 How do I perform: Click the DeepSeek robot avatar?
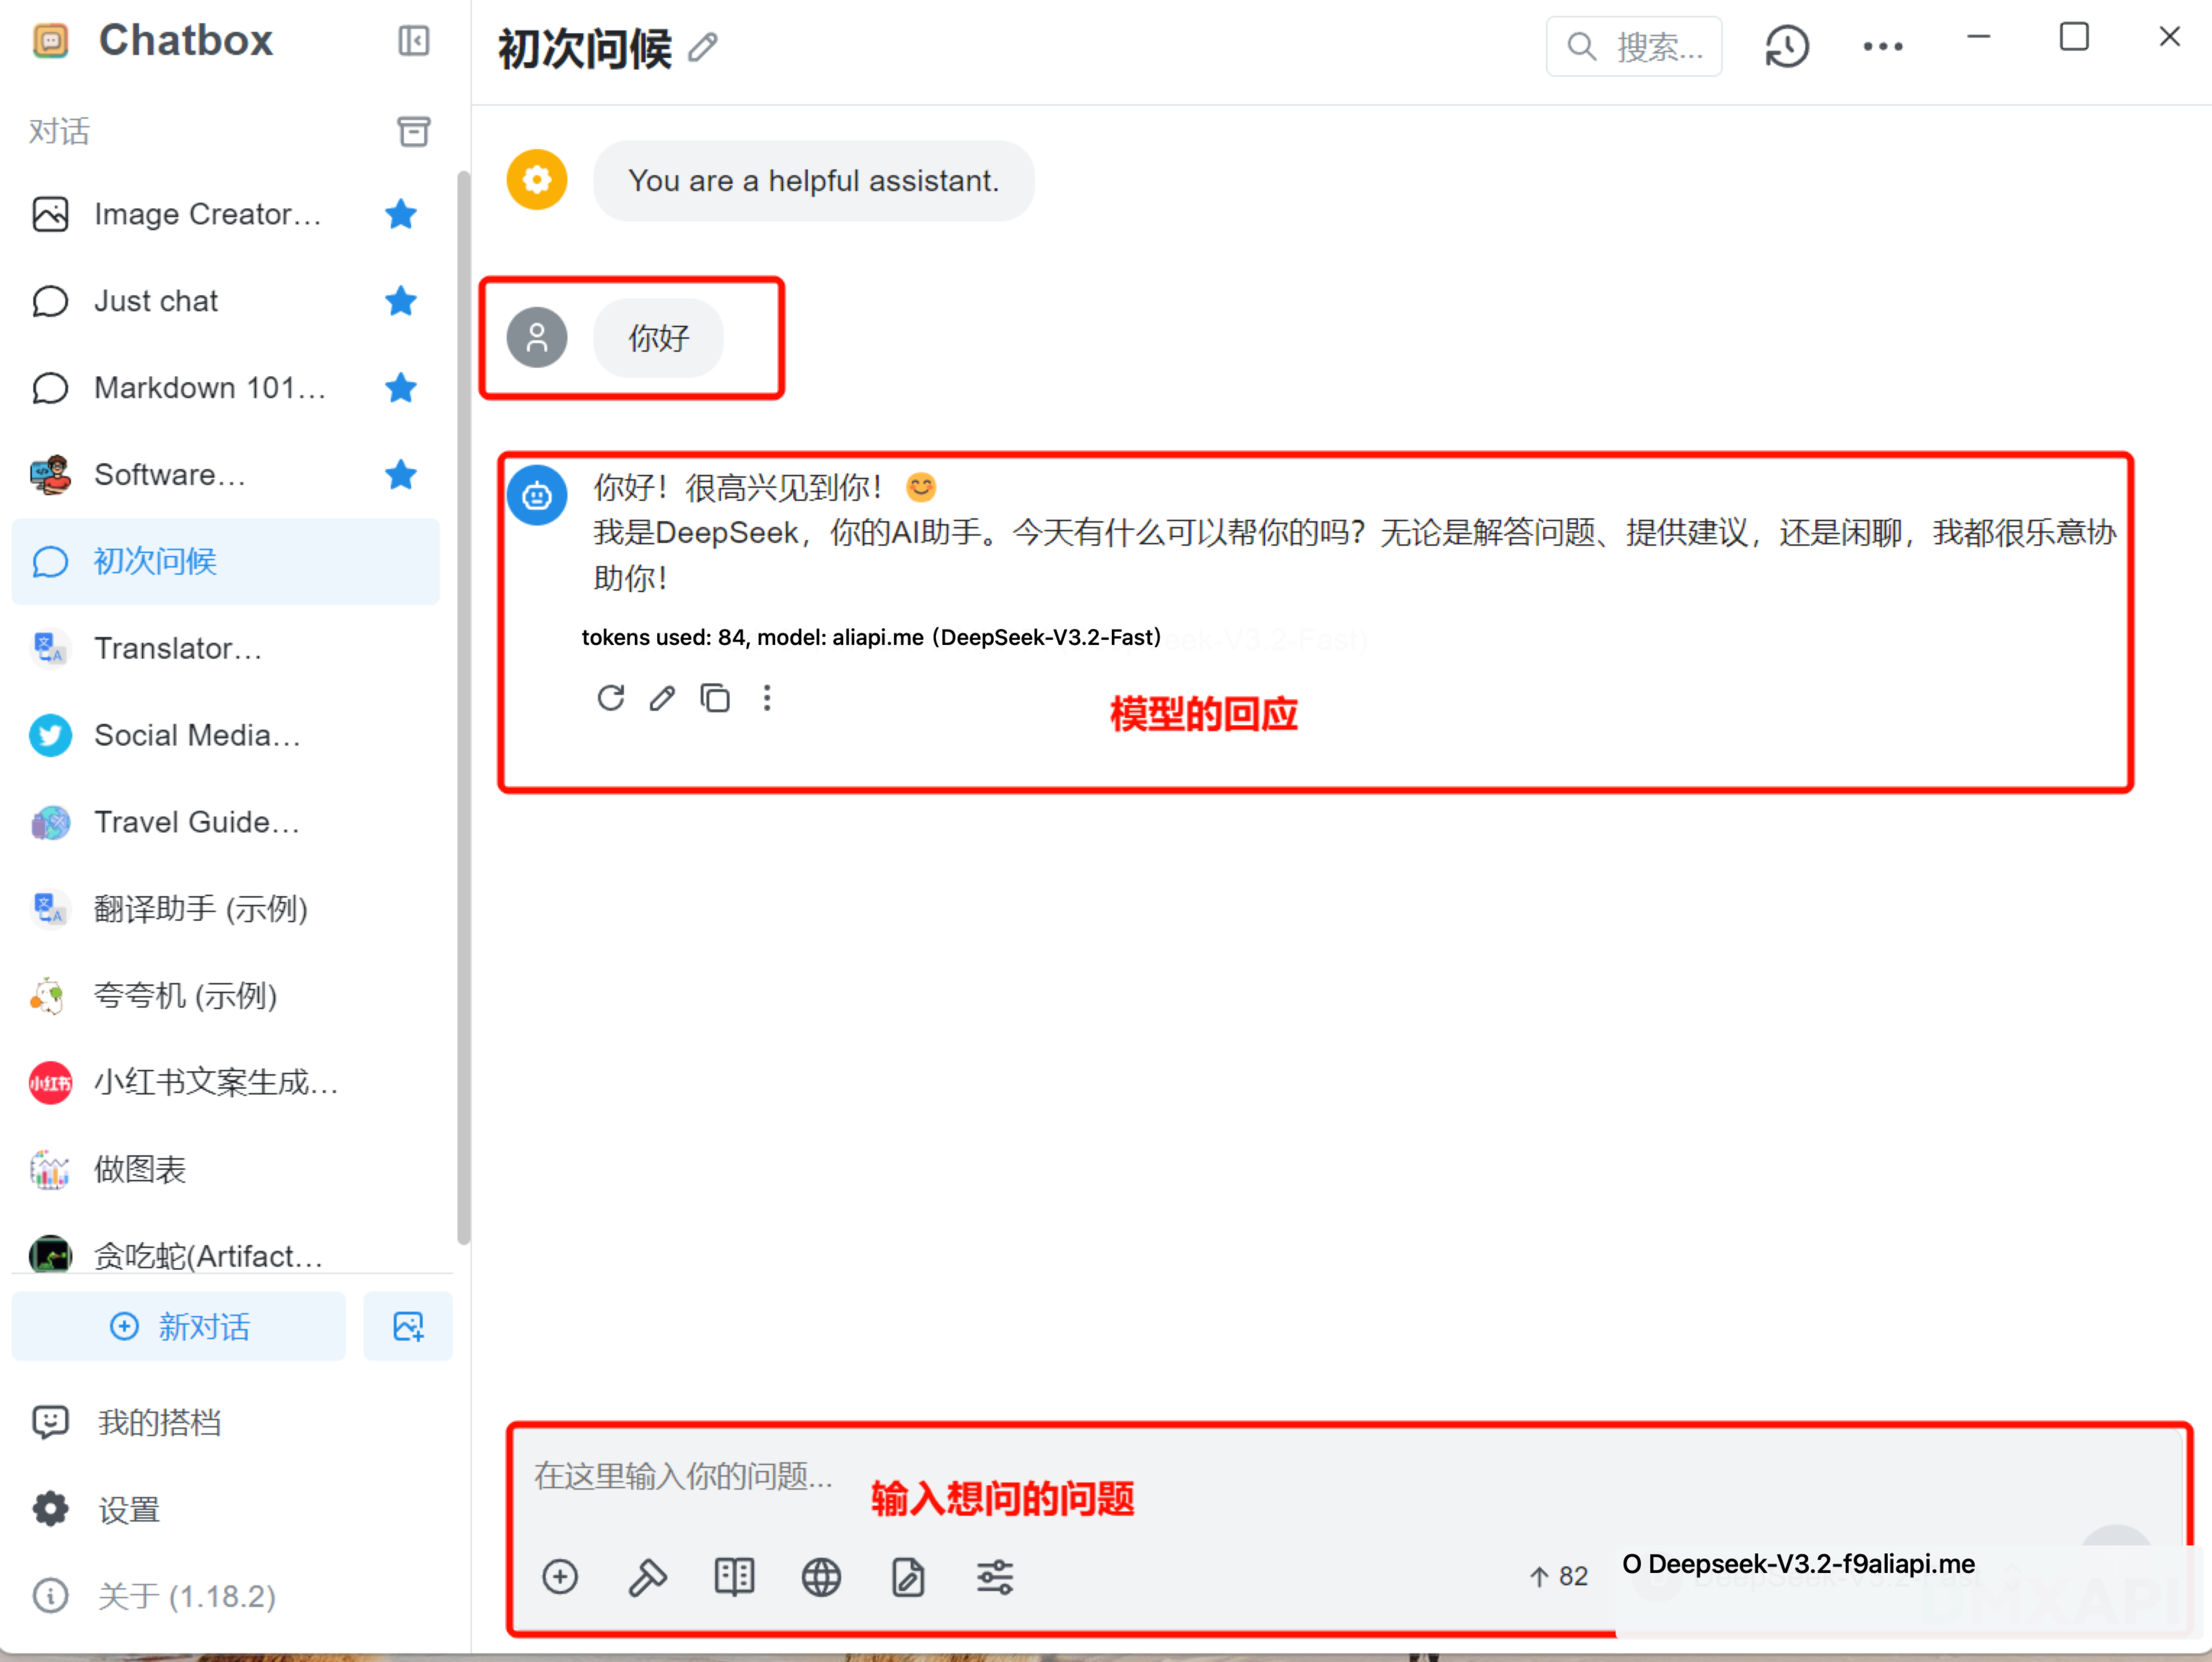pyautogui.click(x=537, y=495)
